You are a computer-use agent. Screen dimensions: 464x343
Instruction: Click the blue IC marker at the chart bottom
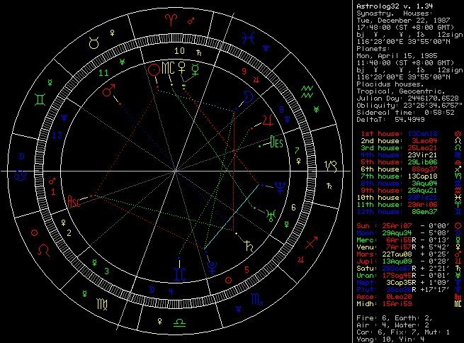tap(180, 274)
